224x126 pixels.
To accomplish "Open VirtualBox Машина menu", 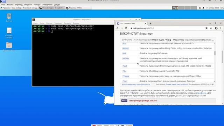I will (x=10, y=5).
